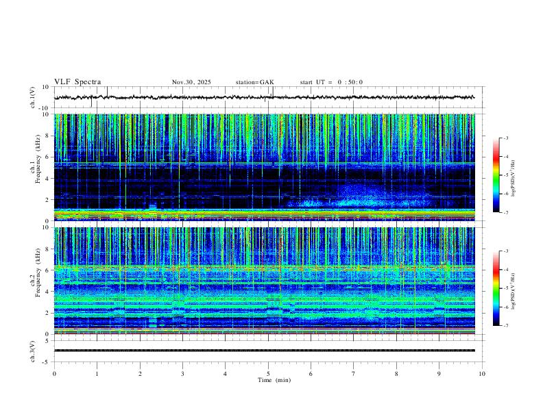Click the ch.2 spectrogram plot

pyautogui.click(x=264, y=281)
